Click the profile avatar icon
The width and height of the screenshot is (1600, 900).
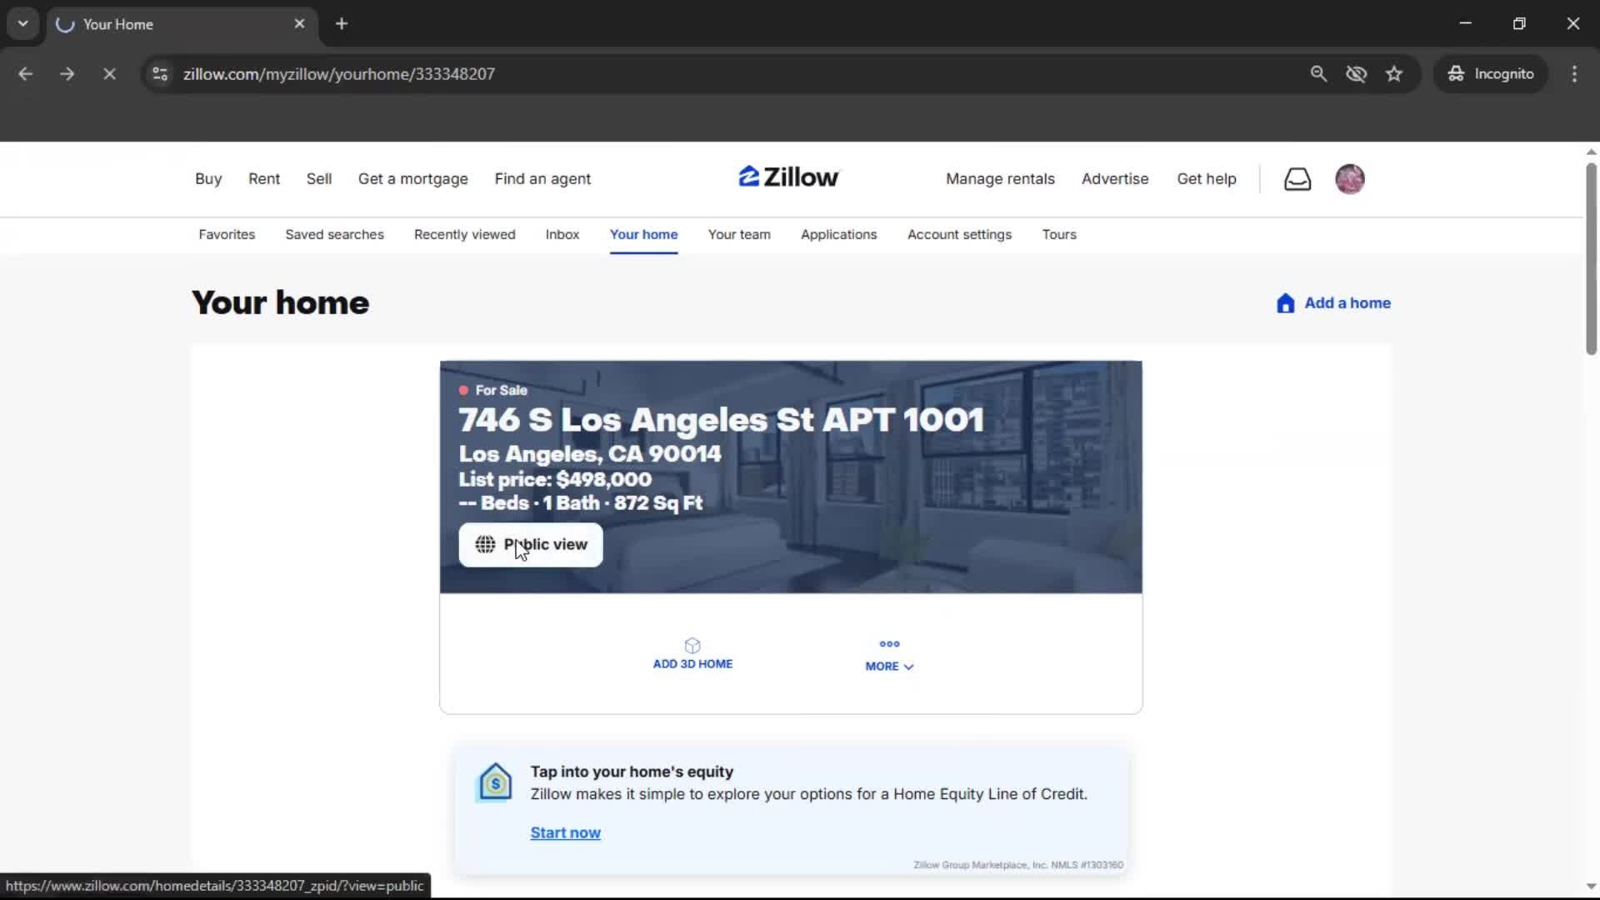[1350, 178]
